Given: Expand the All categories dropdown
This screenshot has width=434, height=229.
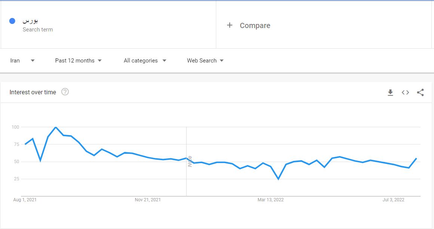Looking at the screenshot, I should pos(145,61).
